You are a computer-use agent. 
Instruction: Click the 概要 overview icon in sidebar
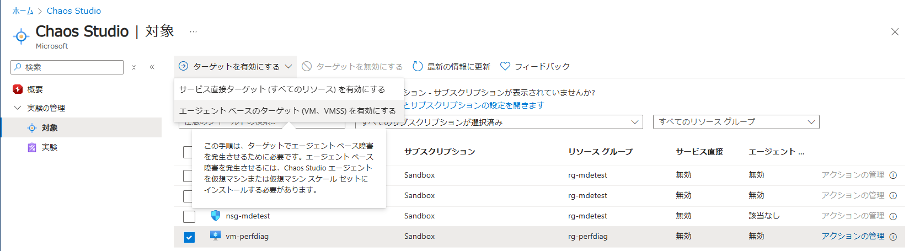(18, 89)
